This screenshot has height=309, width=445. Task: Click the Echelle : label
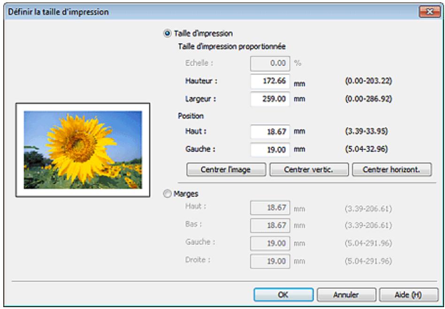pos(199,63)
